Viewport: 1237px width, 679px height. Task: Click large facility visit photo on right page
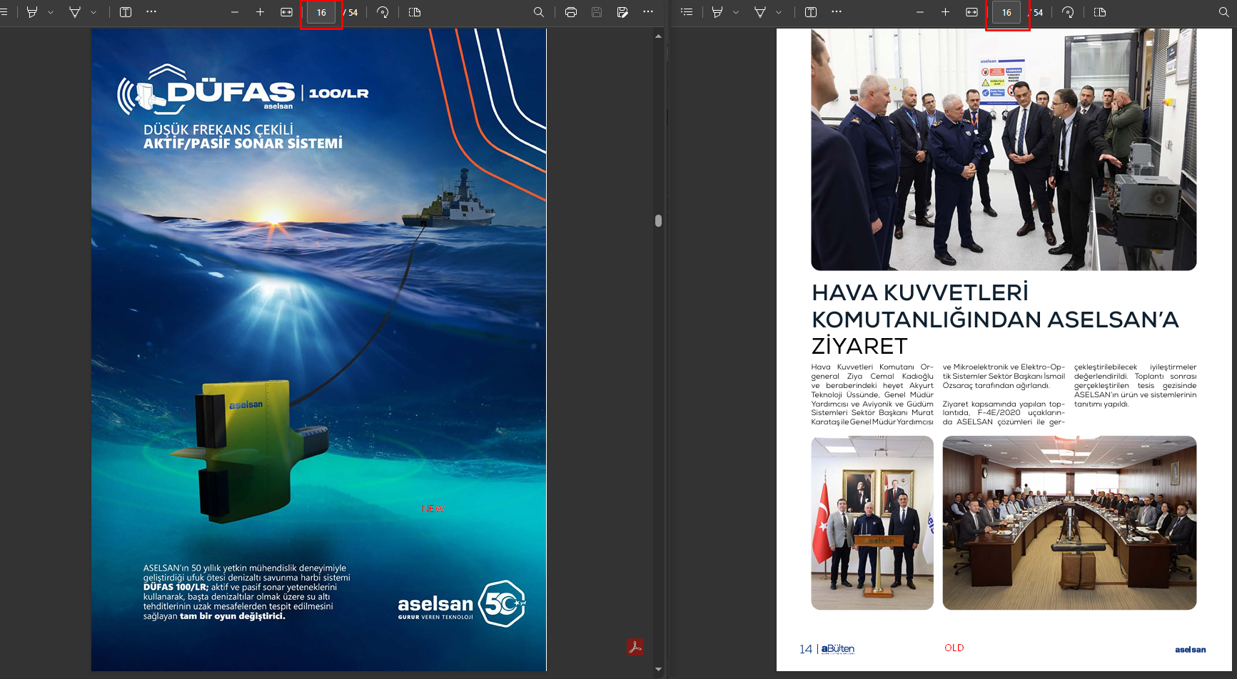tap(1004, 149)
